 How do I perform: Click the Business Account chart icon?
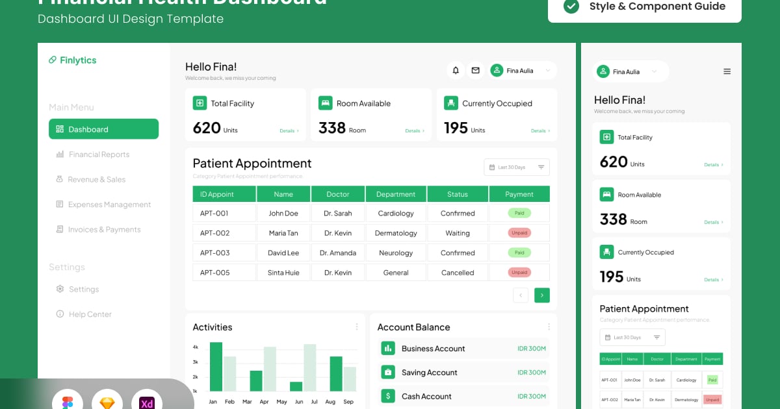(388, 349)
